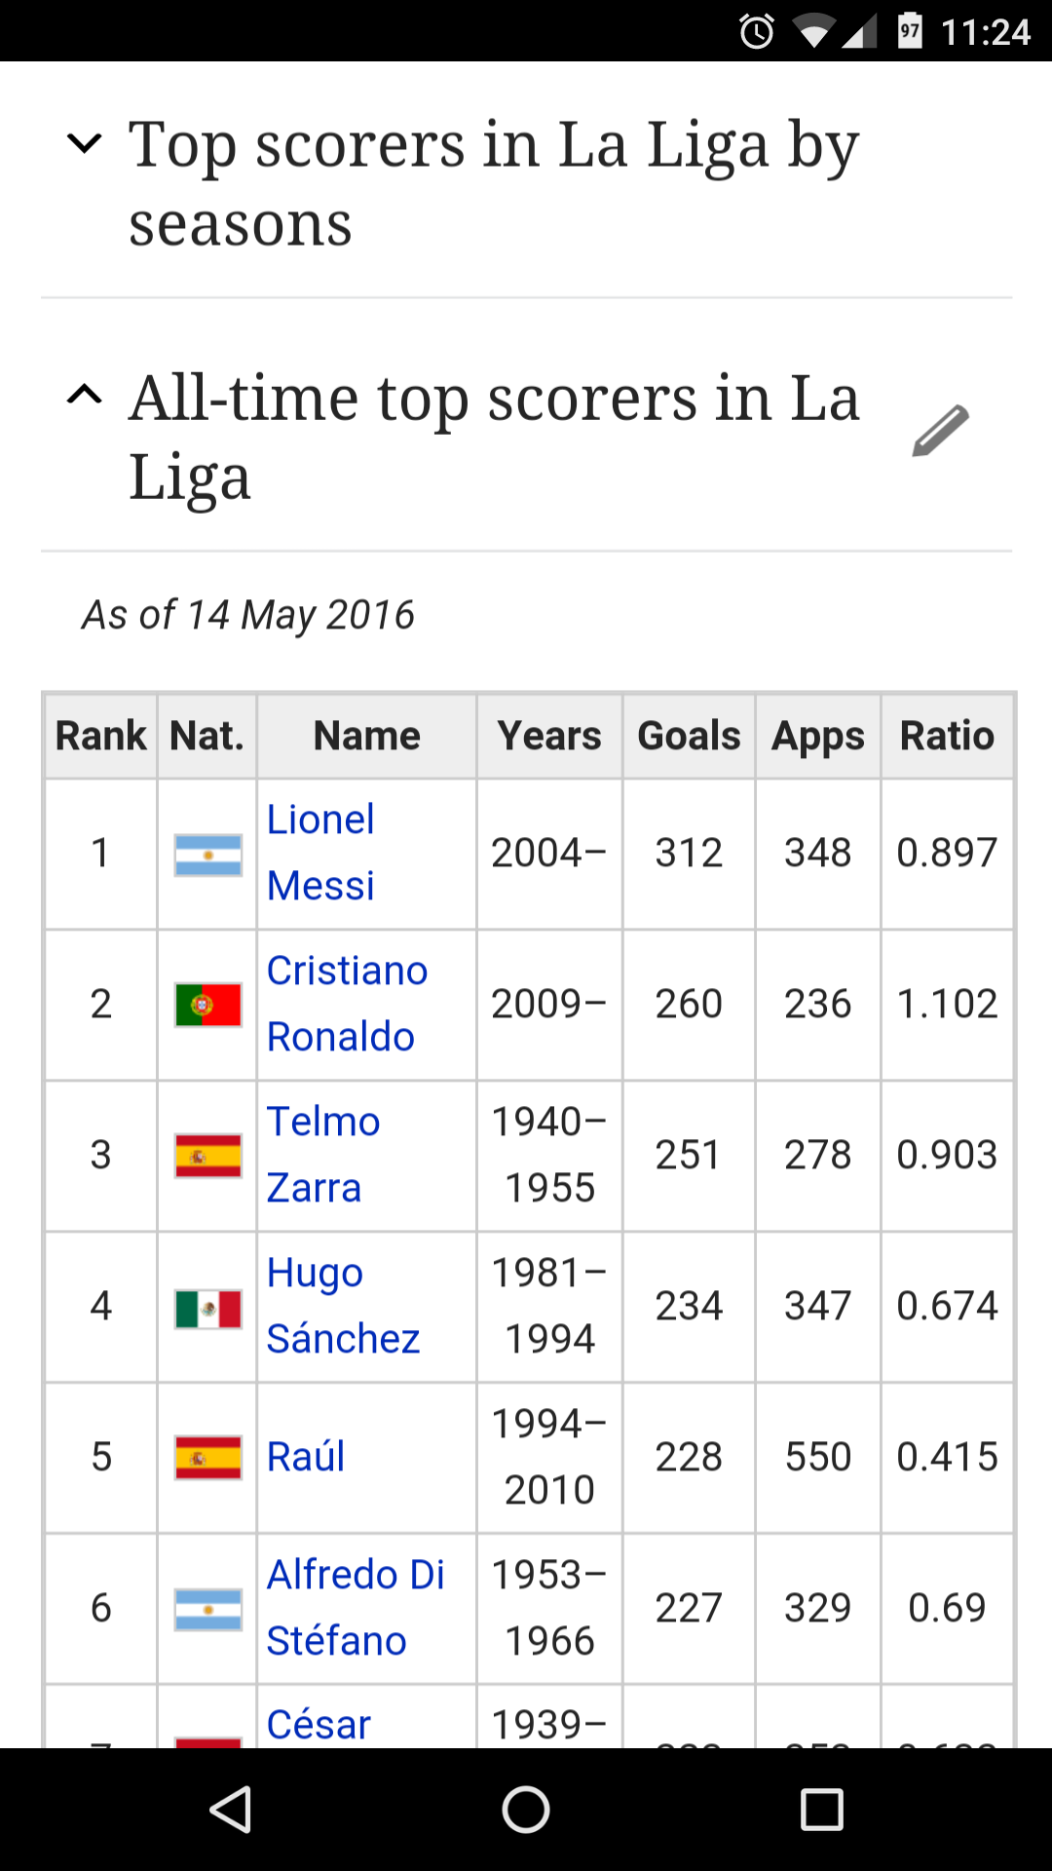This screenshot has width=1052, height=1871.
Task: Collapse All-time top scorers section
Action: click(x=85, y=396)
